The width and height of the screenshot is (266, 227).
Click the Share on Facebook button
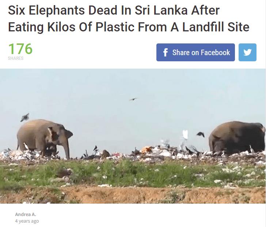click(195, 52)
